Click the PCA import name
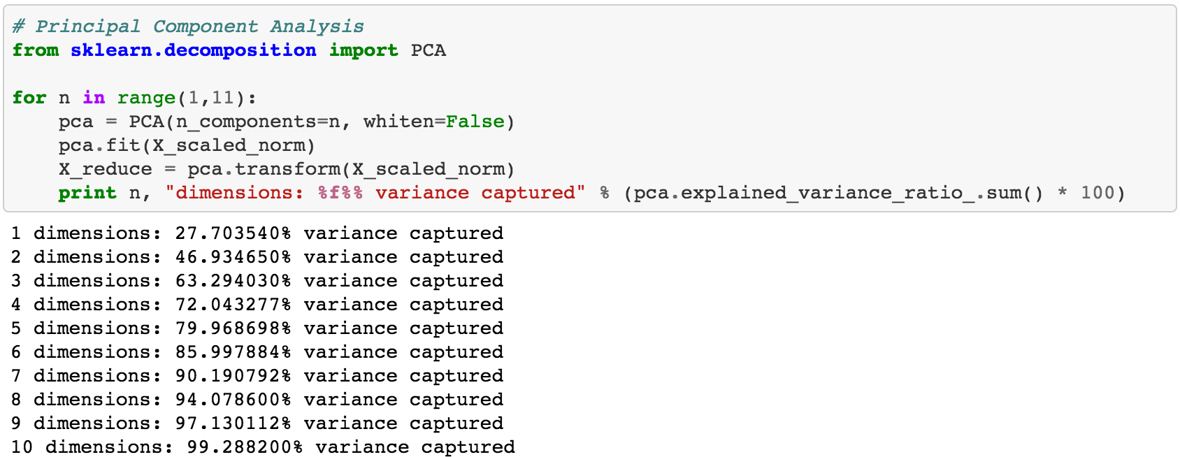Viewport: 1180px width, 457px height. coord(428,50)
